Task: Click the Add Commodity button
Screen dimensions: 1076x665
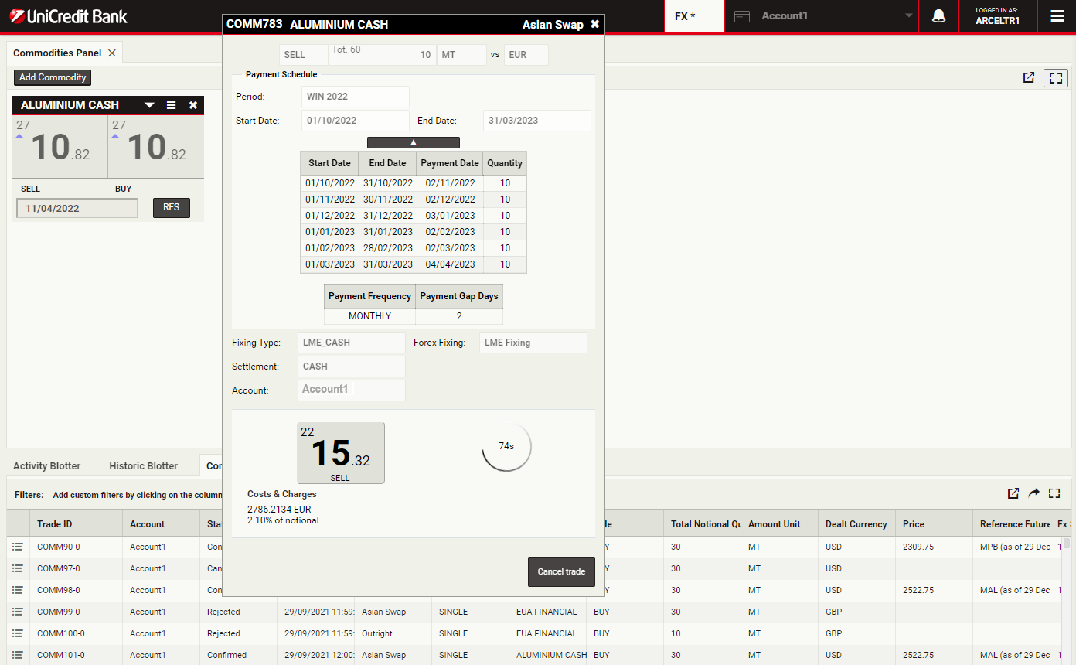Action: (53, 77)
